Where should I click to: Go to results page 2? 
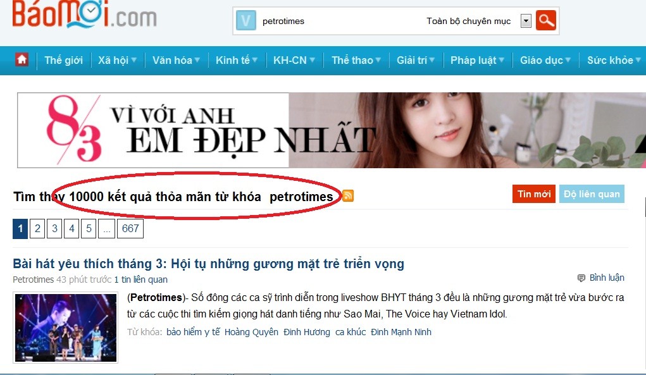click(37, 228)
